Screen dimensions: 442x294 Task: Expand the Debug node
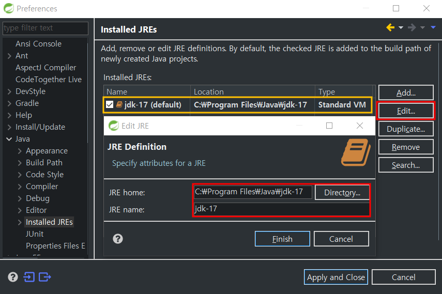(x=20, y=198)
